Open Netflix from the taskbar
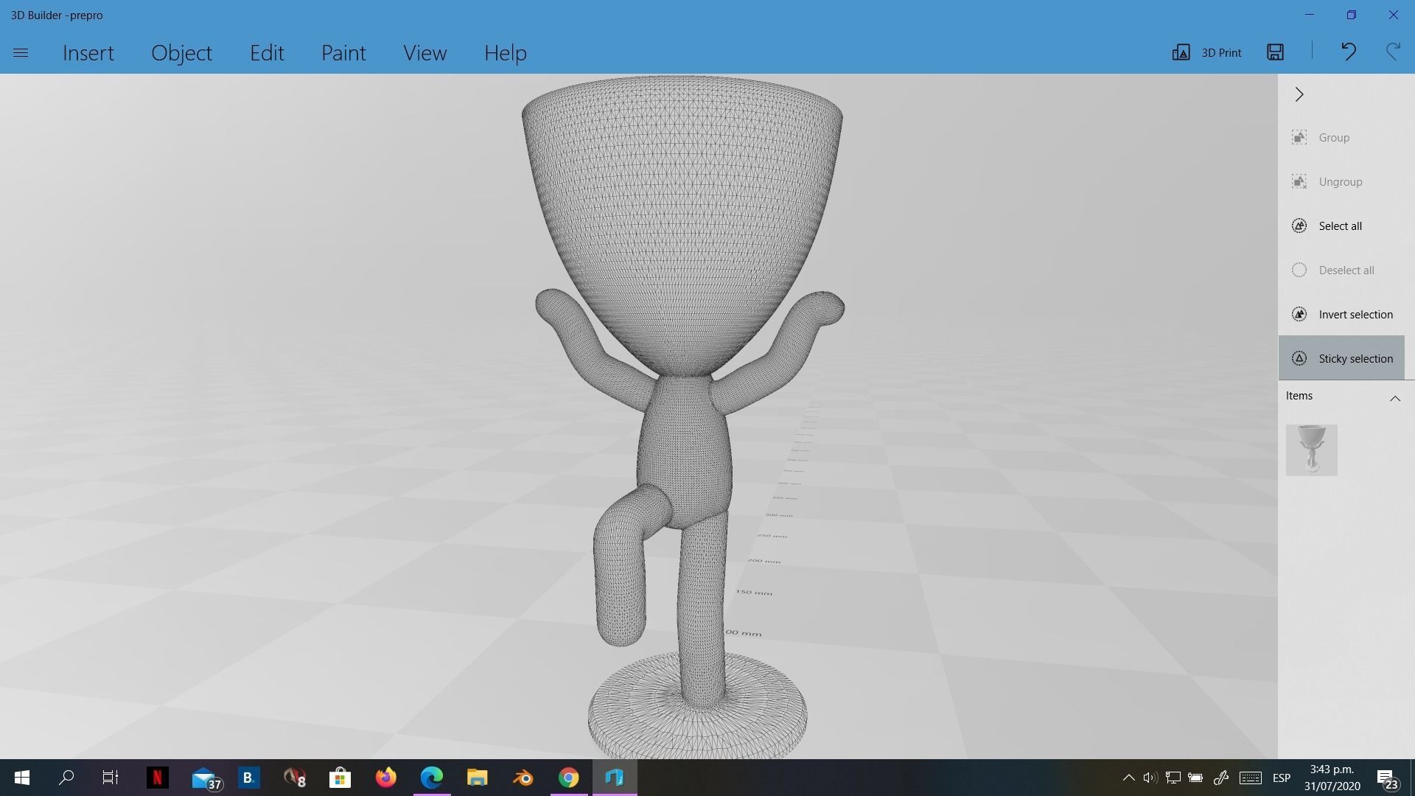 pos(157,778)
